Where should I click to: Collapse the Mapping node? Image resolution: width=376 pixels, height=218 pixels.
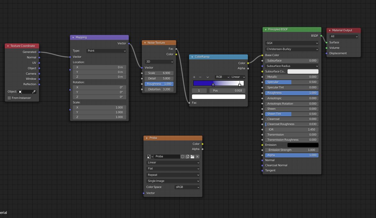(73, 37)
